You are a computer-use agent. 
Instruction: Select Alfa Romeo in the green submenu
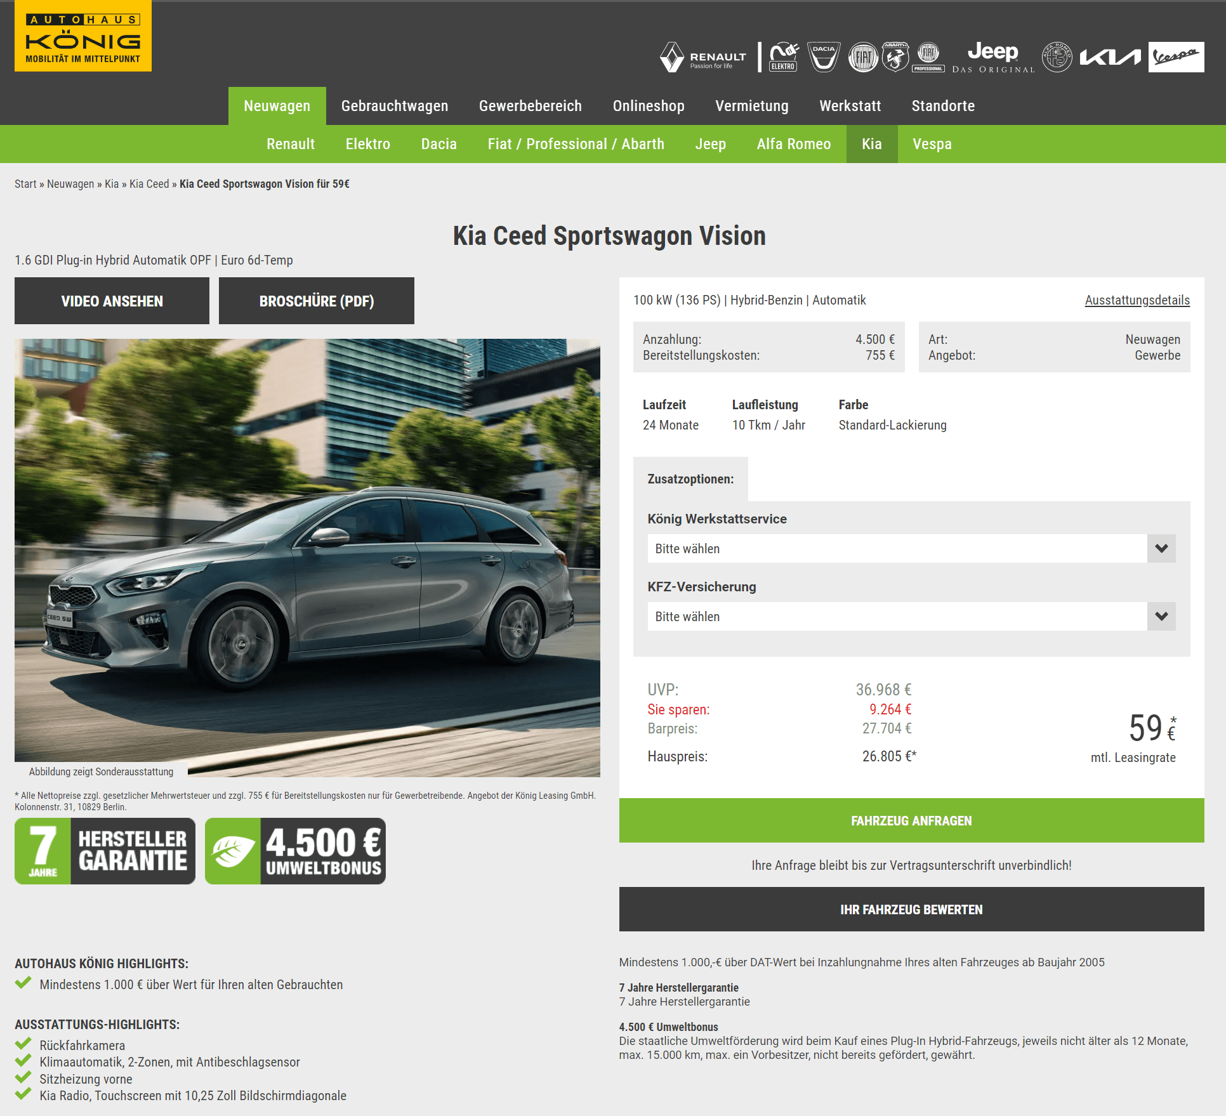(x=794, y=144)
